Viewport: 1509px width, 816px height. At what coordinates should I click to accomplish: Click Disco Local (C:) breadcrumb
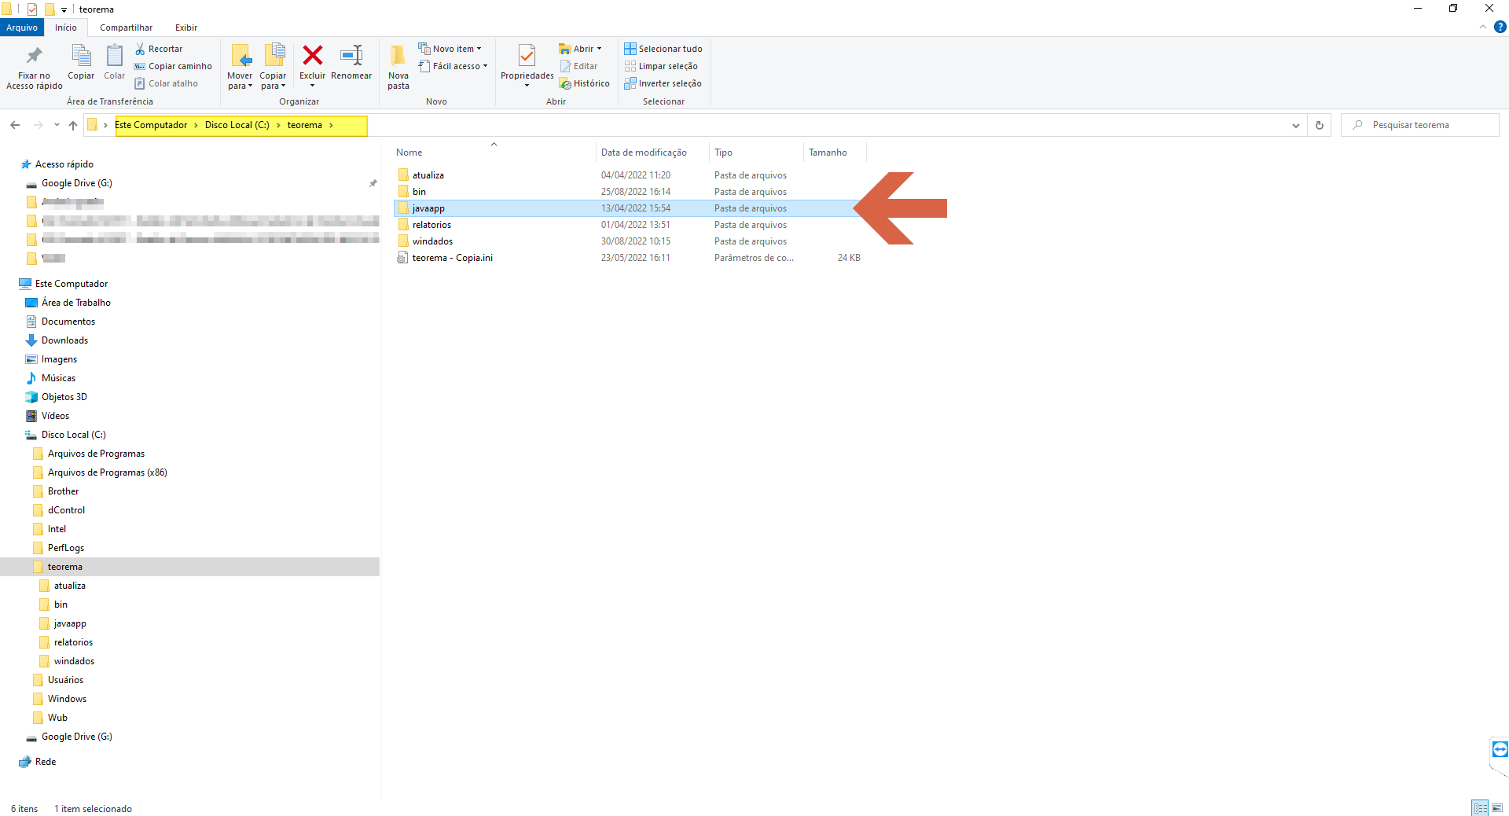coord(237,125)
